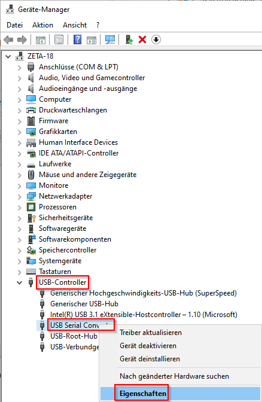Click the Anschlüsse (COM & LPT) port icon
Viewport: 262px width, 402px height.
31,67
